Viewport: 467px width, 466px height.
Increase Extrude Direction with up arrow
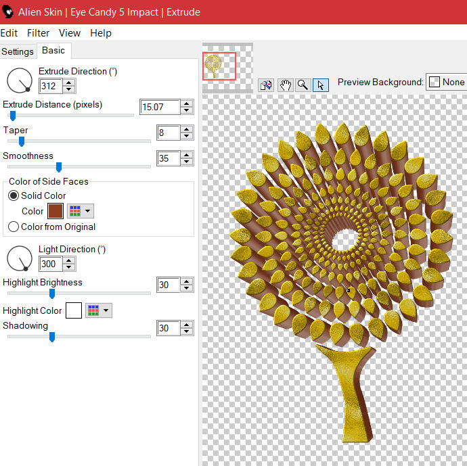[69, 83]
